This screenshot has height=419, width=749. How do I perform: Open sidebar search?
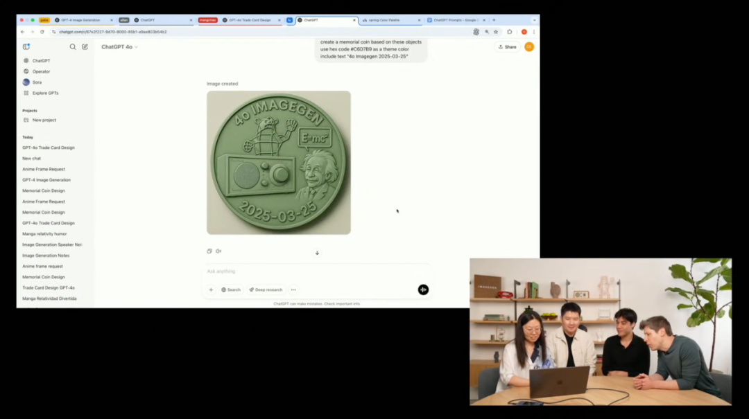point(73,46)
